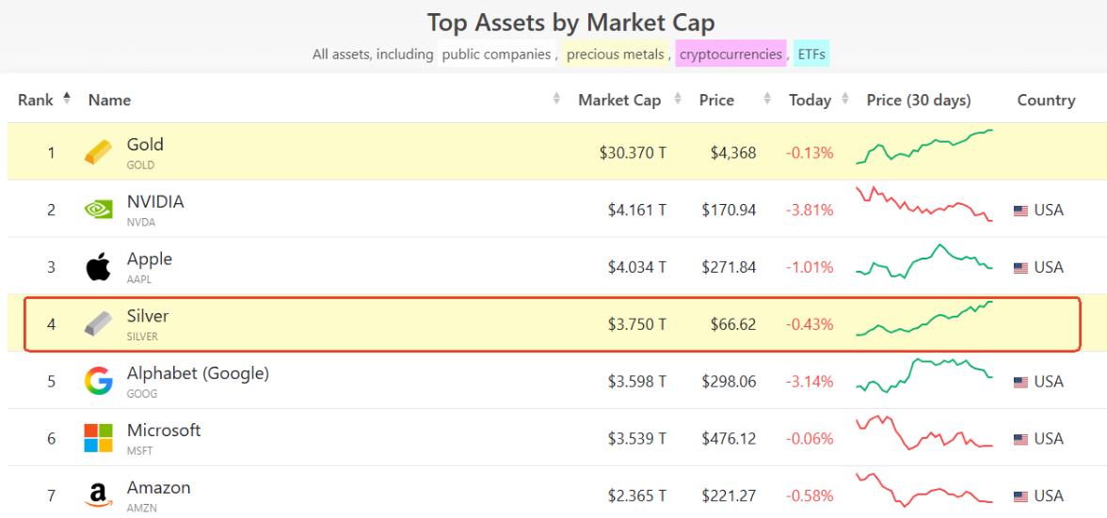Click the NVIDIA logo icon
1107x518 pixels.
click(98, 210)
